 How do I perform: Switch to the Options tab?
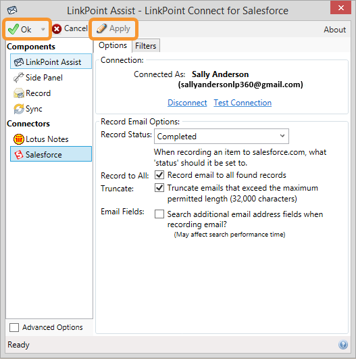click(113, 45)
